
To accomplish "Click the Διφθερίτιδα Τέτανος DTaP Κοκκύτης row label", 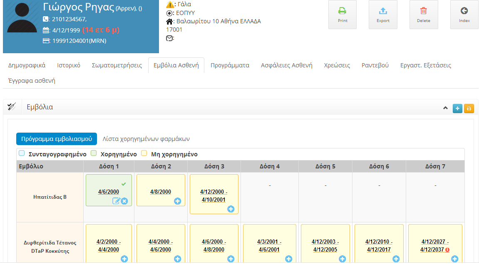I will [x=50, y=247].
